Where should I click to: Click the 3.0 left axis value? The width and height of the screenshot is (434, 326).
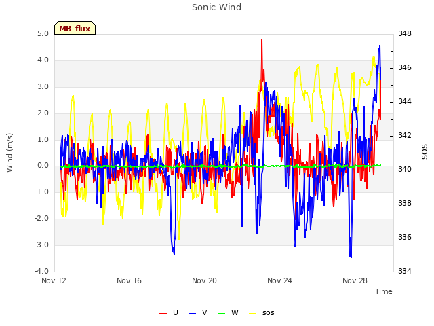43,86
